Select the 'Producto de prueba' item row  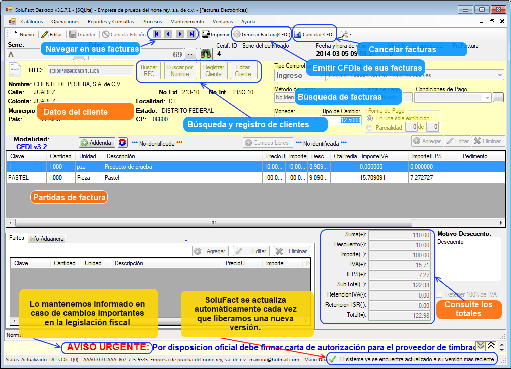point(255,167)
